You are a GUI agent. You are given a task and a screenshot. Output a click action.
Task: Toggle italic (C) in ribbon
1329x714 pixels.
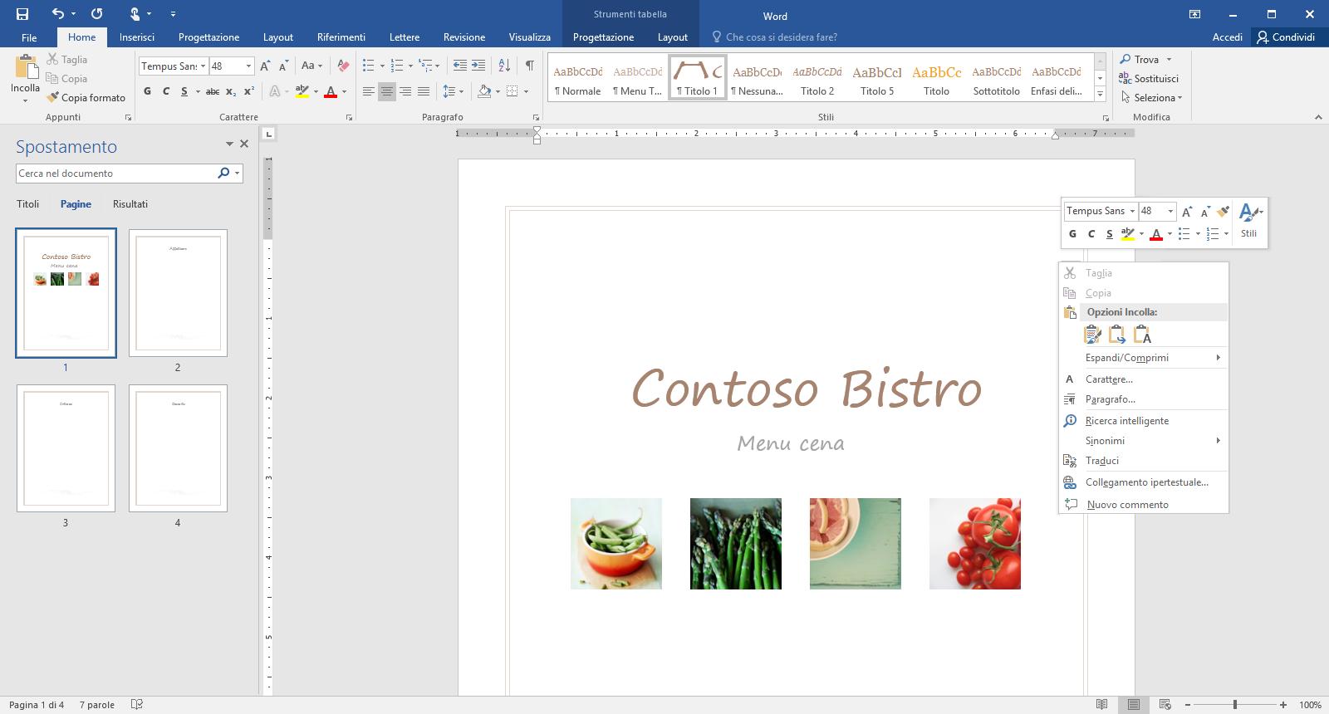click(x=166, y=91)
